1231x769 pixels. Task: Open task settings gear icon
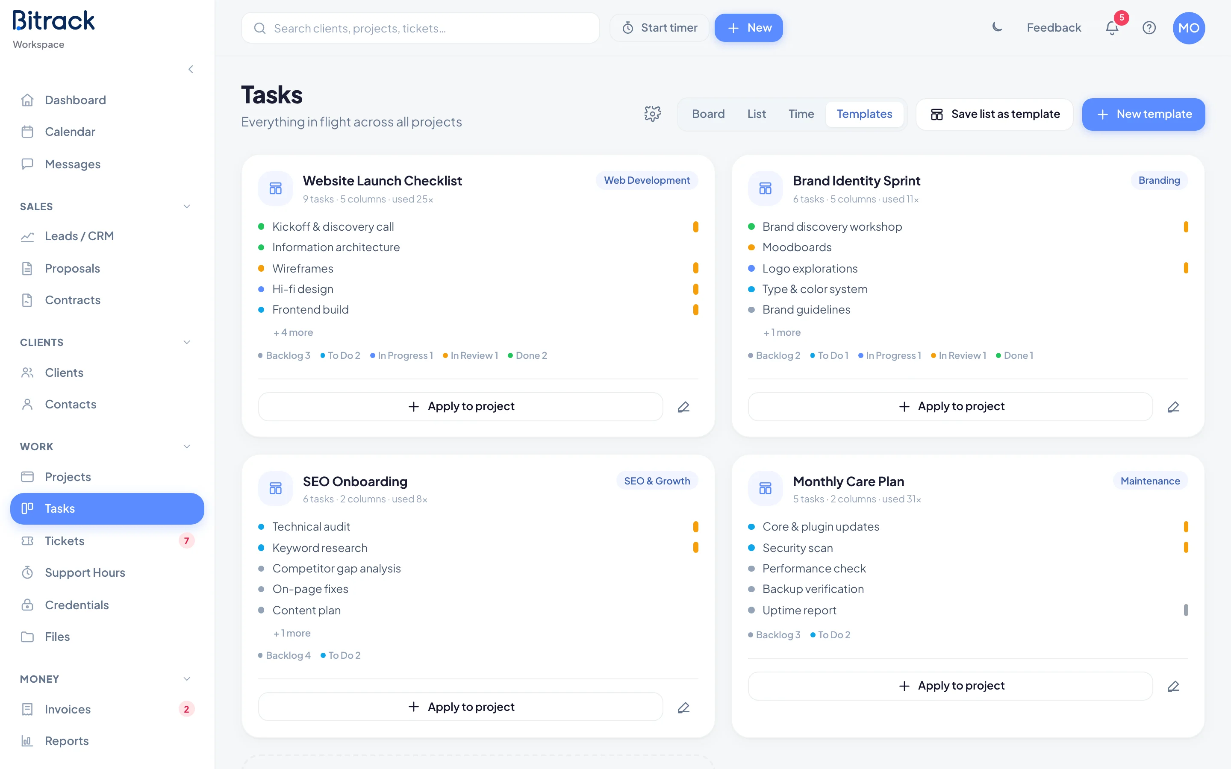coord(652,114)
